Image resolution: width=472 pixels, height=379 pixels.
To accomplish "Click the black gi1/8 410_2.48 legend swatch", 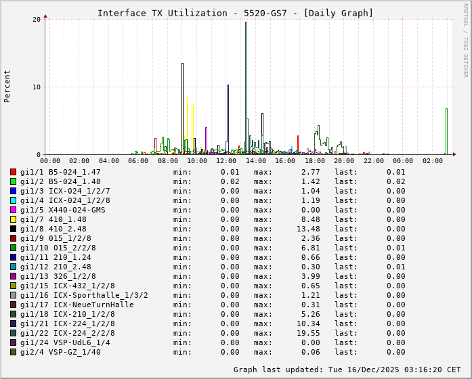I will (x=13, y=229).
